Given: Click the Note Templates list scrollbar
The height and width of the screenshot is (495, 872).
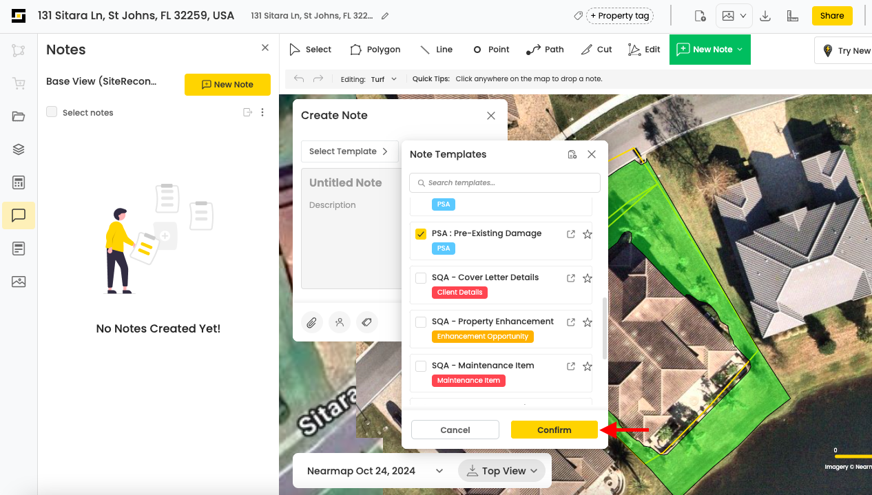Looking at the screenshot, I should point(605,328).
